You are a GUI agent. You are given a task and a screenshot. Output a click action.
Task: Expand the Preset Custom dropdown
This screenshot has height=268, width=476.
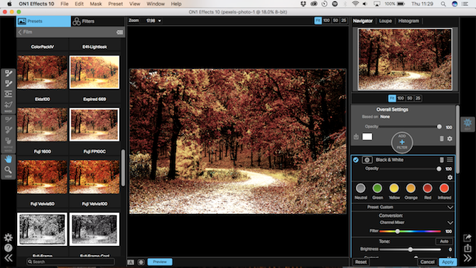(450, 208)
